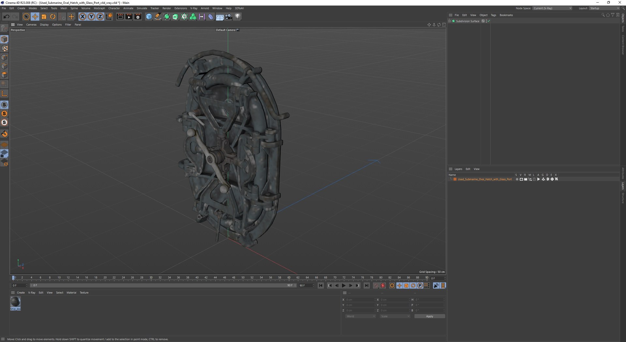Open the MoGraph menu
Viewport: 626px width, 342px height.
click(99, 8)
